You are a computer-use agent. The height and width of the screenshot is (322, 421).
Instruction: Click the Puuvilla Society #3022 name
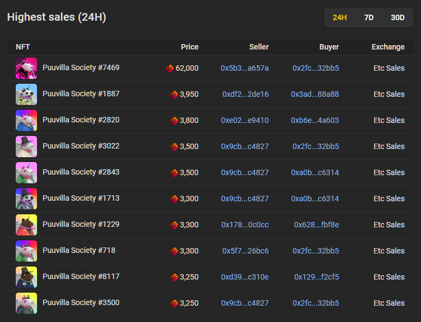coord(81,146)
